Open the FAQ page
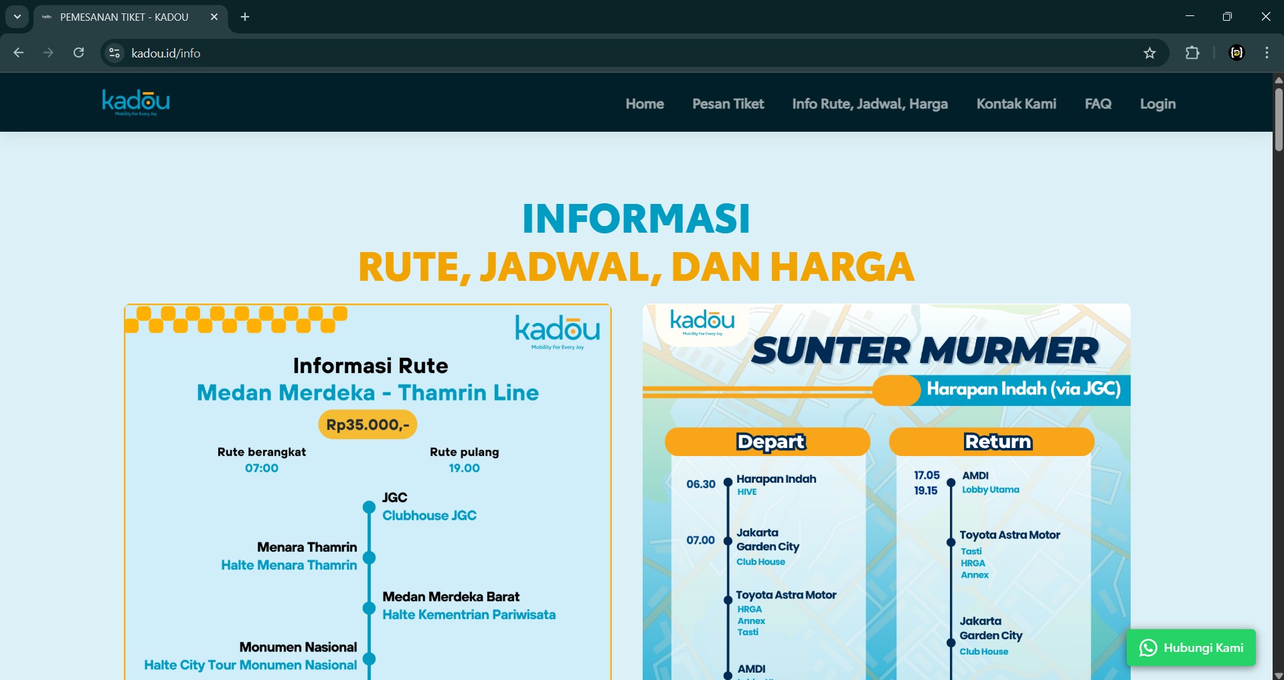The height and width of the screenshot is (680, 1284). click(x=1098, y=104)
